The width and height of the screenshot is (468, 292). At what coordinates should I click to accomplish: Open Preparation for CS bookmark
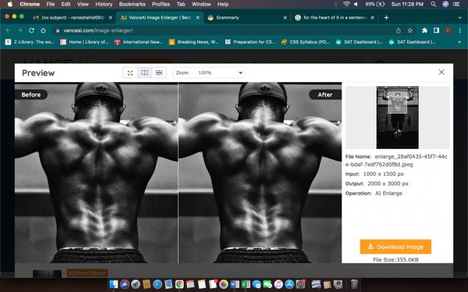pyautogui.click(x=250, y=42)
